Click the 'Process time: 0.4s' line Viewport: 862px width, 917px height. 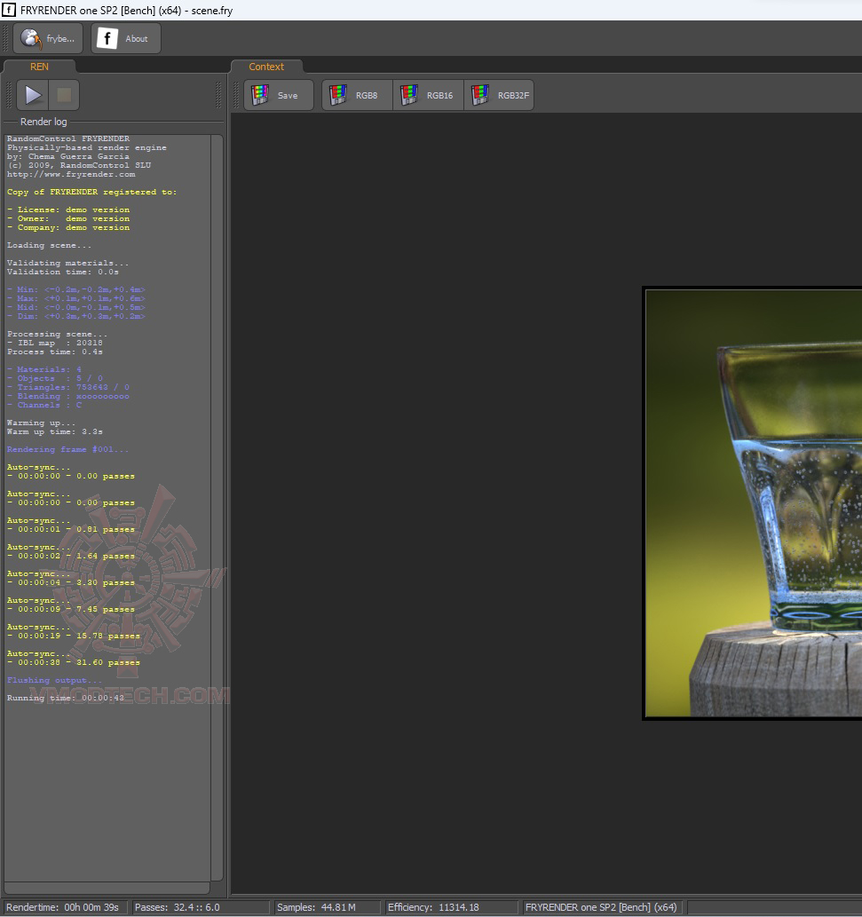[55, 352]
